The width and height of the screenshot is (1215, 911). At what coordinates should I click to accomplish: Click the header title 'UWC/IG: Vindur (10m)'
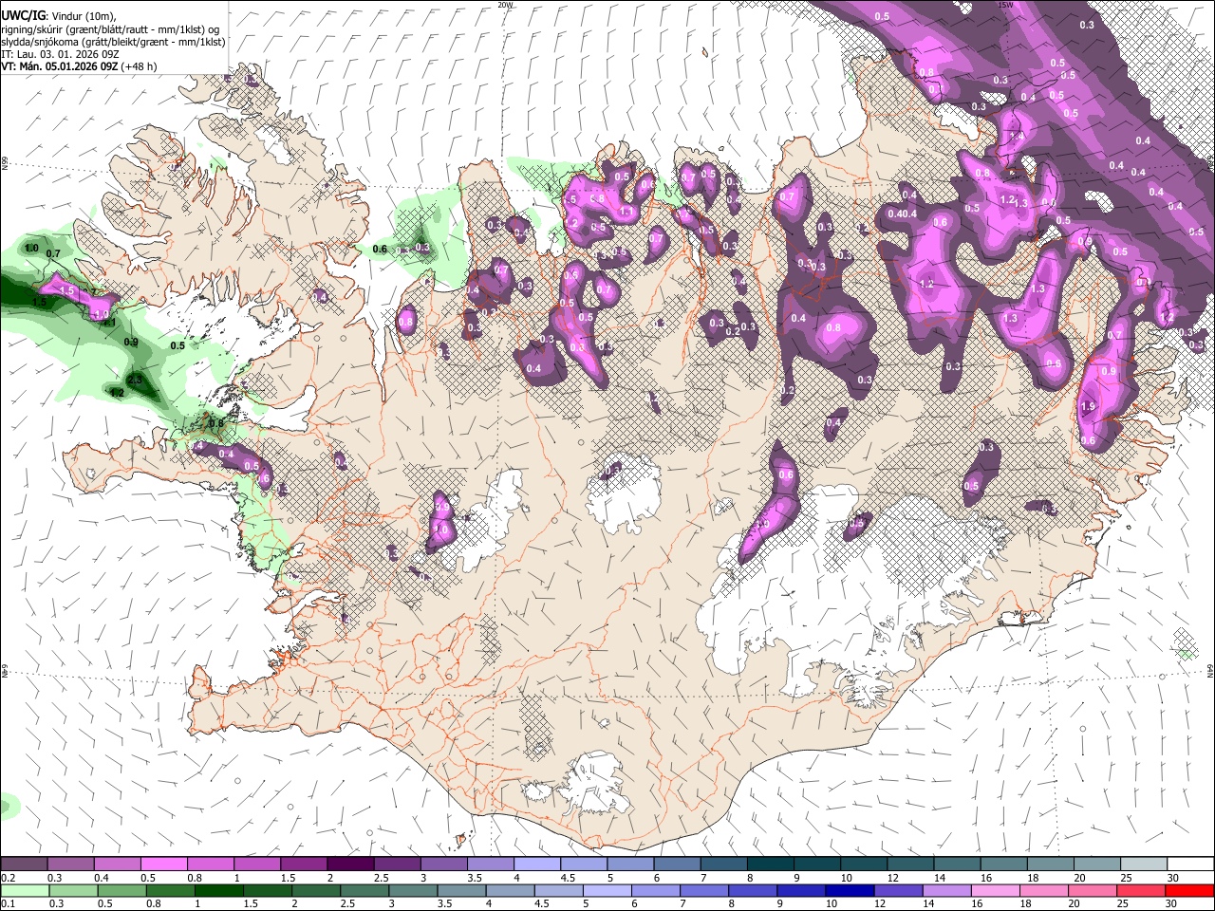click(58, 16)
